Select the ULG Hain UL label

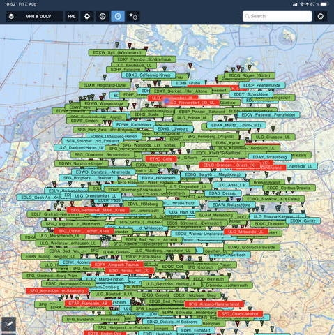182,212
